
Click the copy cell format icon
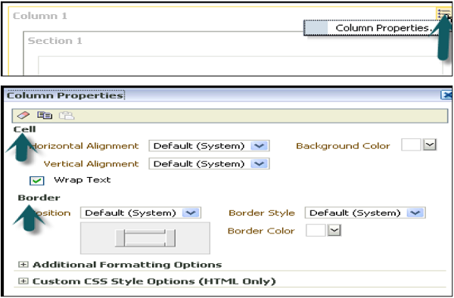click(x=45, y=115)
